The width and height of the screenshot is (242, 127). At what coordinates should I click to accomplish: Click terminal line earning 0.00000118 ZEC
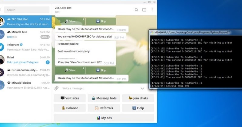tap(191, 51)
